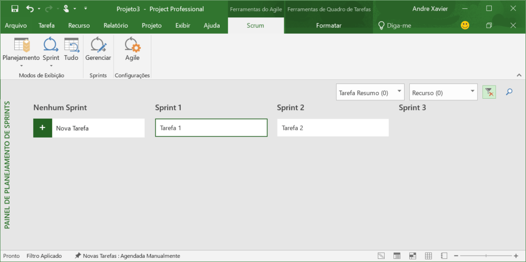526x262 pixels.
Task: Toggle touch/mouse mode icon
Action: 66,9
